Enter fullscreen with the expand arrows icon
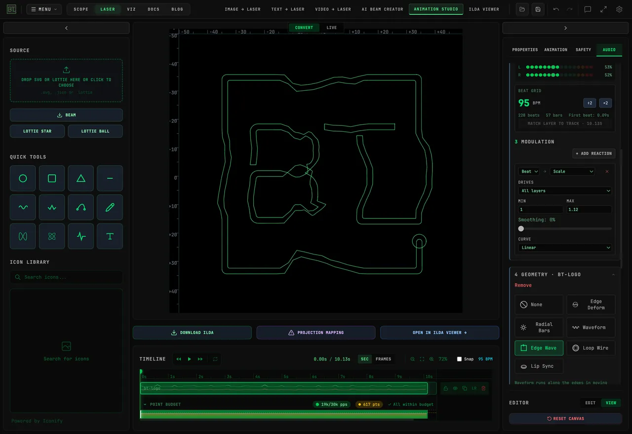632x434 pixels. tap(603, 9)
